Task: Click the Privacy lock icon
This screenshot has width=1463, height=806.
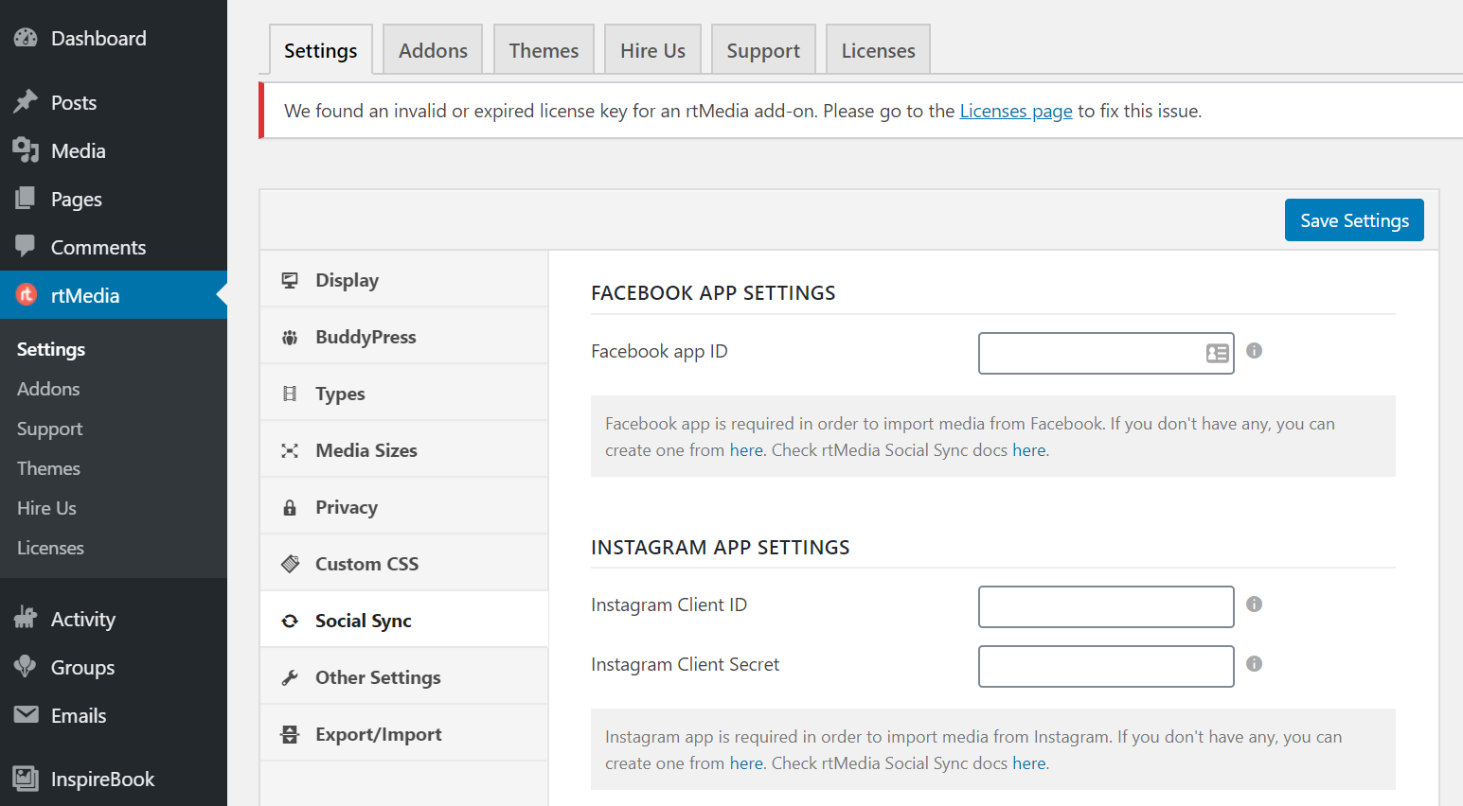Action: coord(290,507)
